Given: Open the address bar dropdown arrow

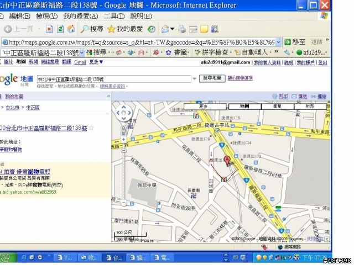Looking at the screenshot, I should (279, 42).
